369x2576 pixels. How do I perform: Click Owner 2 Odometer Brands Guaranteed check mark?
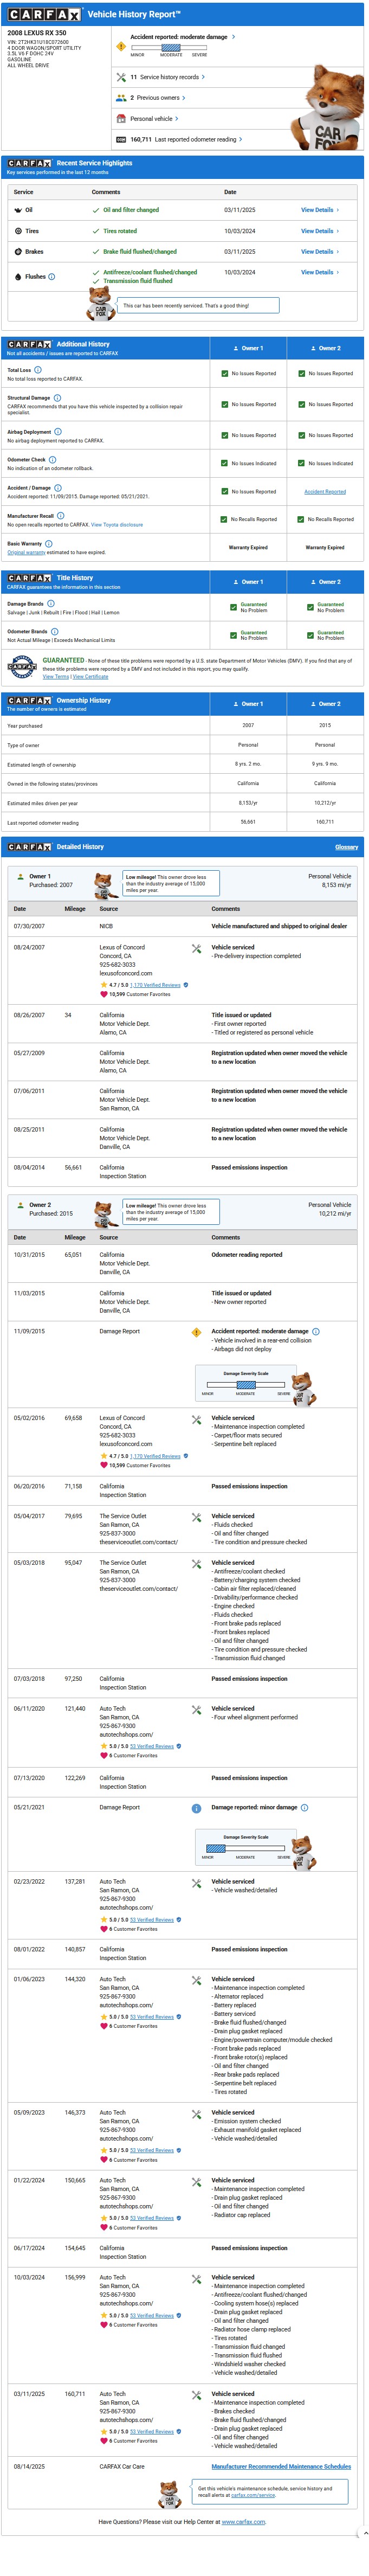(x=310, y=635)
